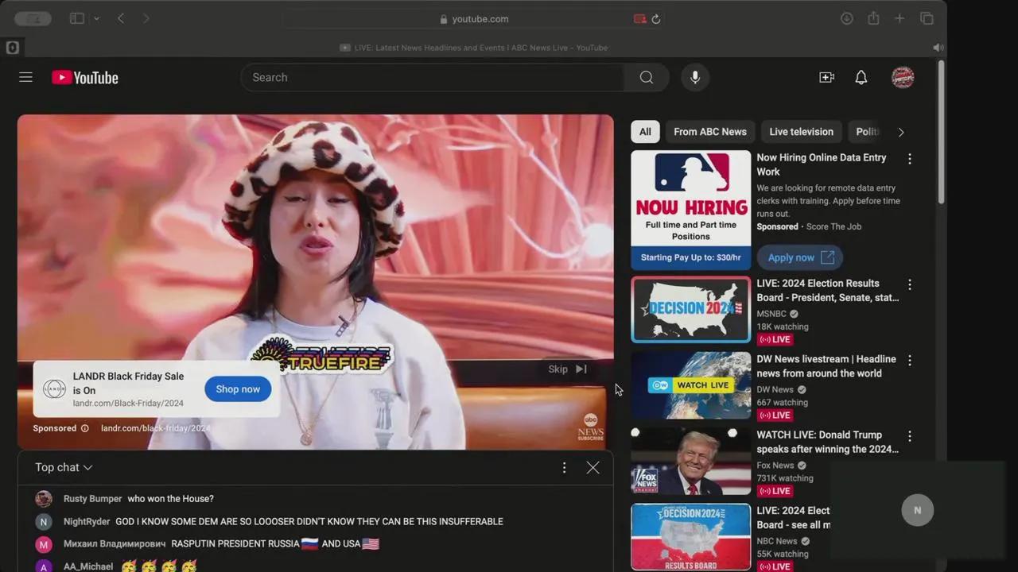This screenshot has width=1018, height=572.
Task: Select the From ABC News chip
Action: point(710,132)
